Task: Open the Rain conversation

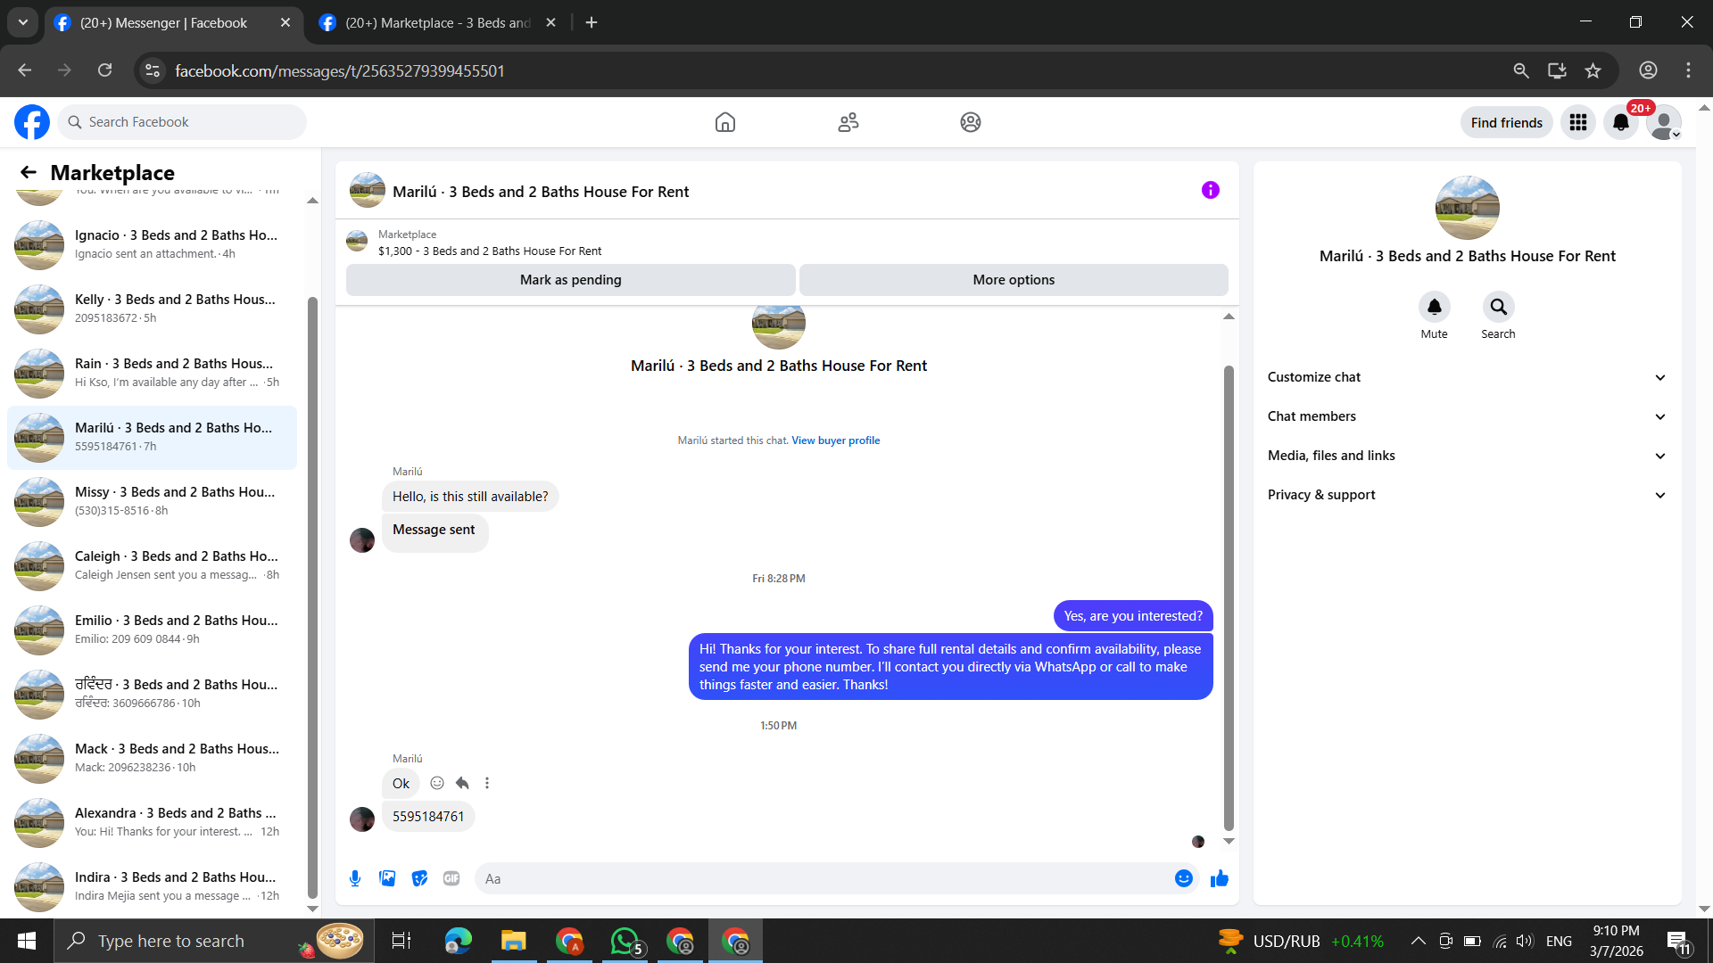Action: tap(152, 373)
